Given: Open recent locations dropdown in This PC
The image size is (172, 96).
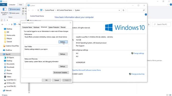Looking at the screenshot, I should [x=9, y=24].
